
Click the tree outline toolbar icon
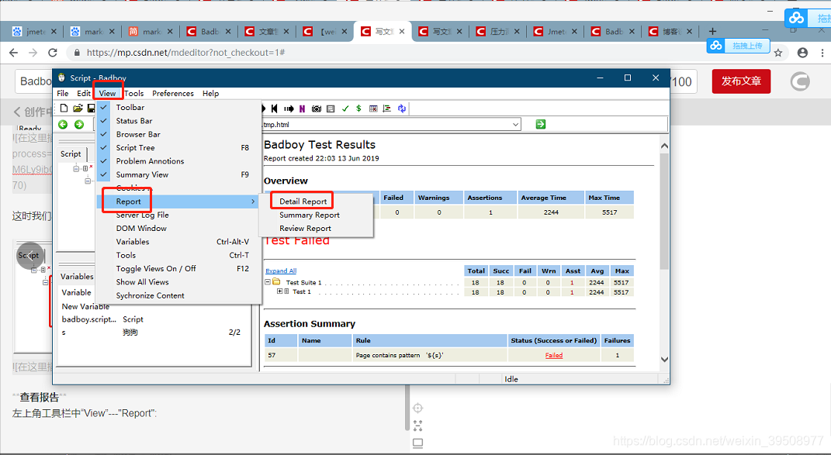pyautogui.click(x=387, y=109)
